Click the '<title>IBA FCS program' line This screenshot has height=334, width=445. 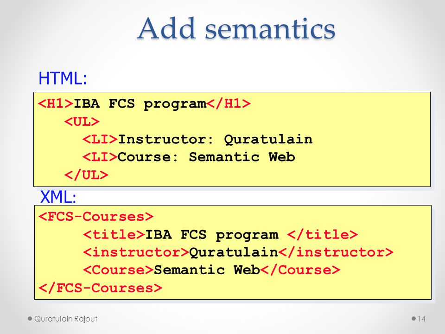pyautogui.click(x=221, y=235)
